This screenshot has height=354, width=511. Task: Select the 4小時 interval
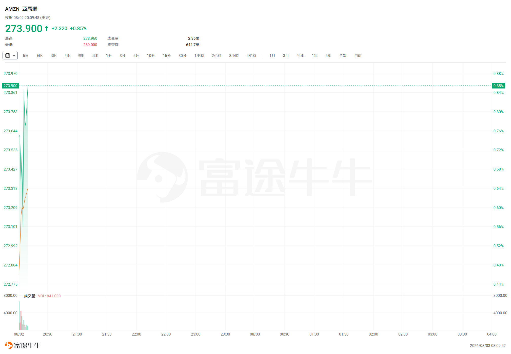pos(251,55)
